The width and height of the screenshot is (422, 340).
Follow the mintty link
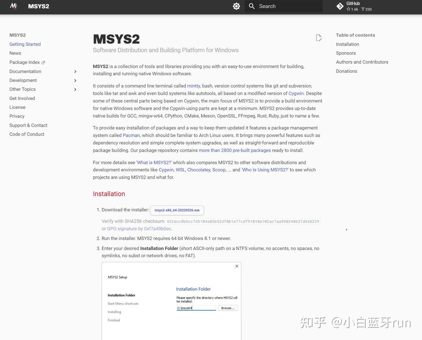pyautogui.click(x=193, y=86)
